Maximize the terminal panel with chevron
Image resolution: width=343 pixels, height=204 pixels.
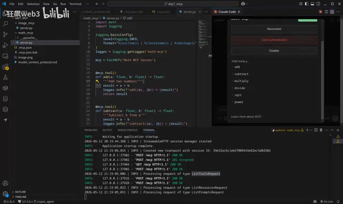click(332, 130)
